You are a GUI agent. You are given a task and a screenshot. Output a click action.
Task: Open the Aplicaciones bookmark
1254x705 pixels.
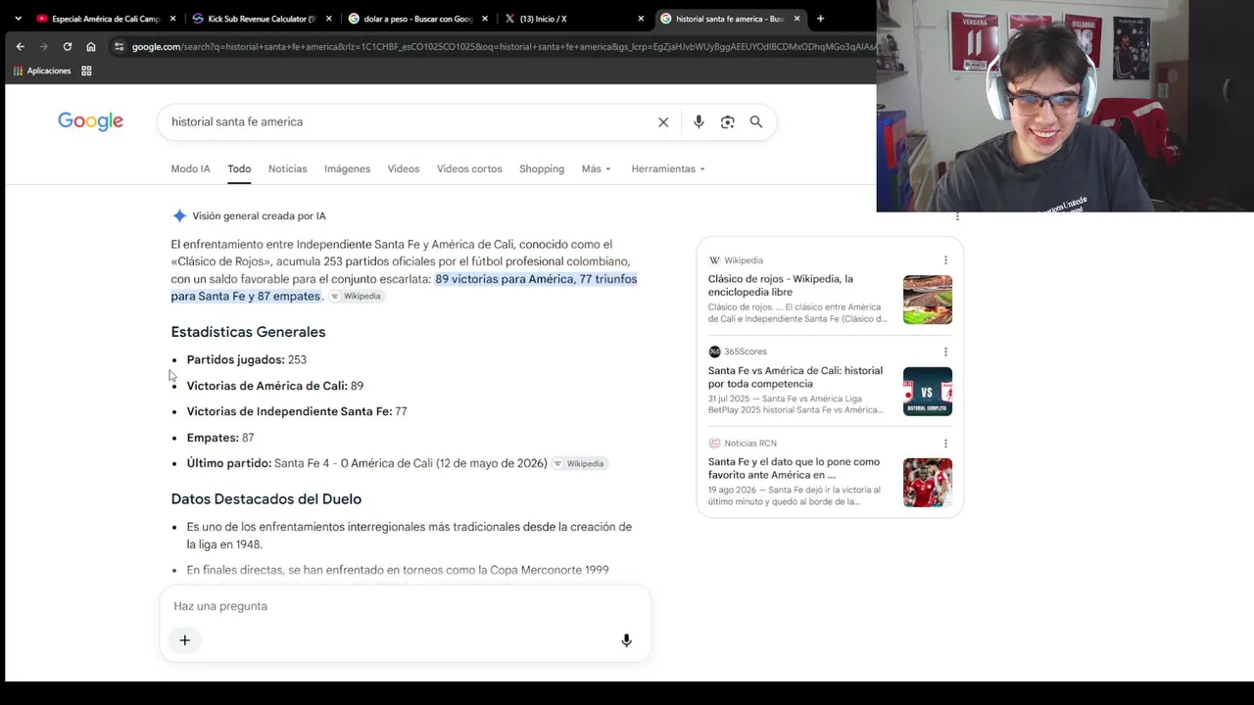[x=41, y=70]
